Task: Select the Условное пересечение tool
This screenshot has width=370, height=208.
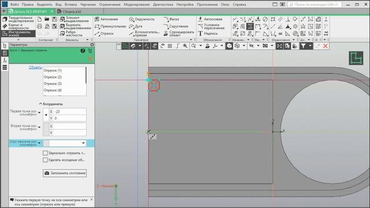Action: (x=211, y=27)
